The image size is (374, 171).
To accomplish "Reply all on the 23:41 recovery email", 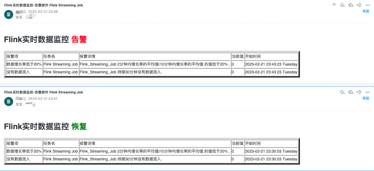I will [351, 92].
